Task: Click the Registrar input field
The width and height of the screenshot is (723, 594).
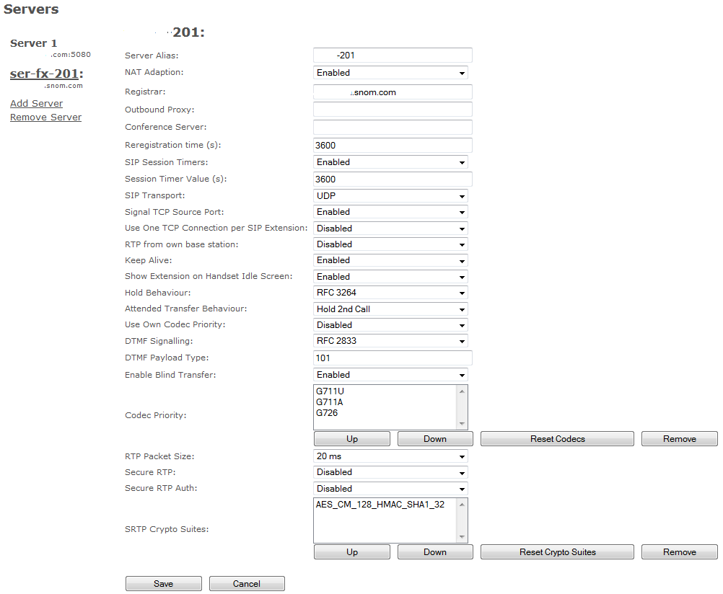Action: [x=393, y=92]
